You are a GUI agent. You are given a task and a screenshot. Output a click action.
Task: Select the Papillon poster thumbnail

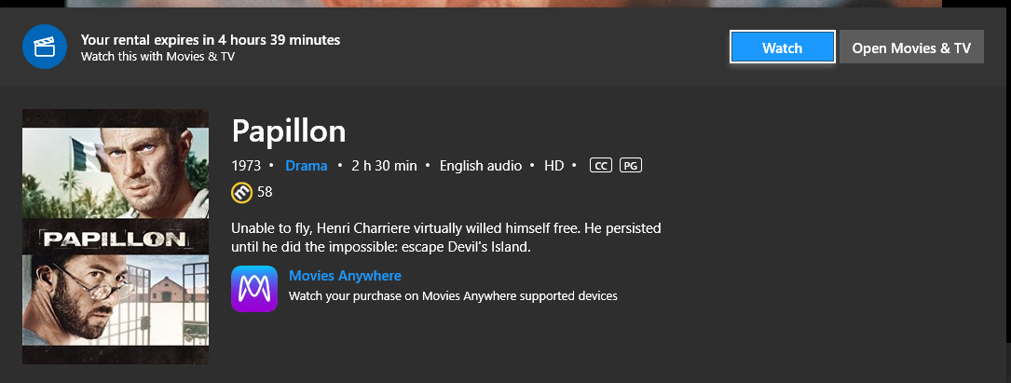[x=116, y=237]
